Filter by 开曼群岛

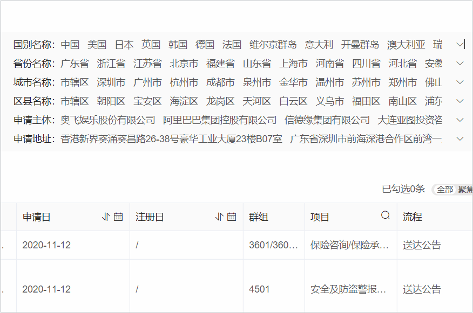(360, 45)
